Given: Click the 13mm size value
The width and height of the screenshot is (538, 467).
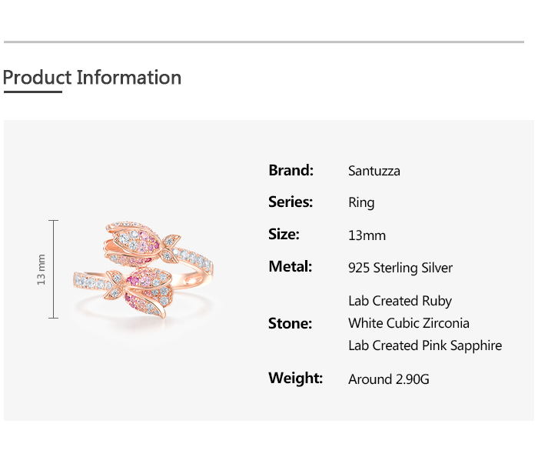Looking at the screenshot, I should (x=367, y=235).
